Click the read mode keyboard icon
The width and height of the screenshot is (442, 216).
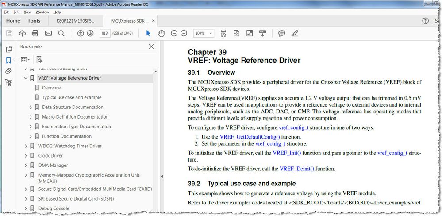[x=263, y=33]
